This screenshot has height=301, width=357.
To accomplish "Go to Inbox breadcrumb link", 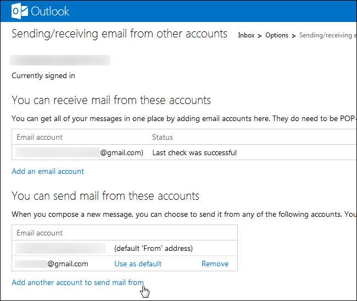I will [x=246, y=35].
